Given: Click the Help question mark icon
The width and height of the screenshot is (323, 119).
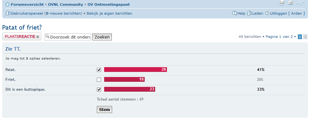Looking at the screenshot, I should coord(234,13).
